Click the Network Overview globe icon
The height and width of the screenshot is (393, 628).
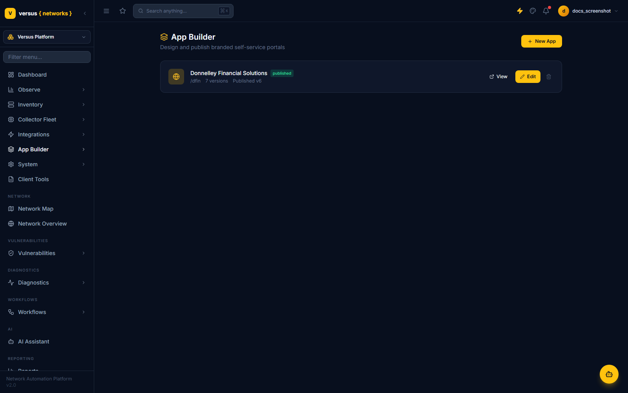11,224
